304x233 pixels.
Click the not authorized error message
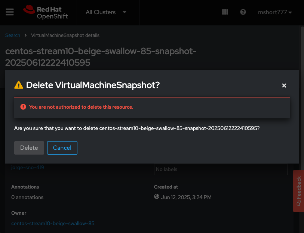point(81,107)
